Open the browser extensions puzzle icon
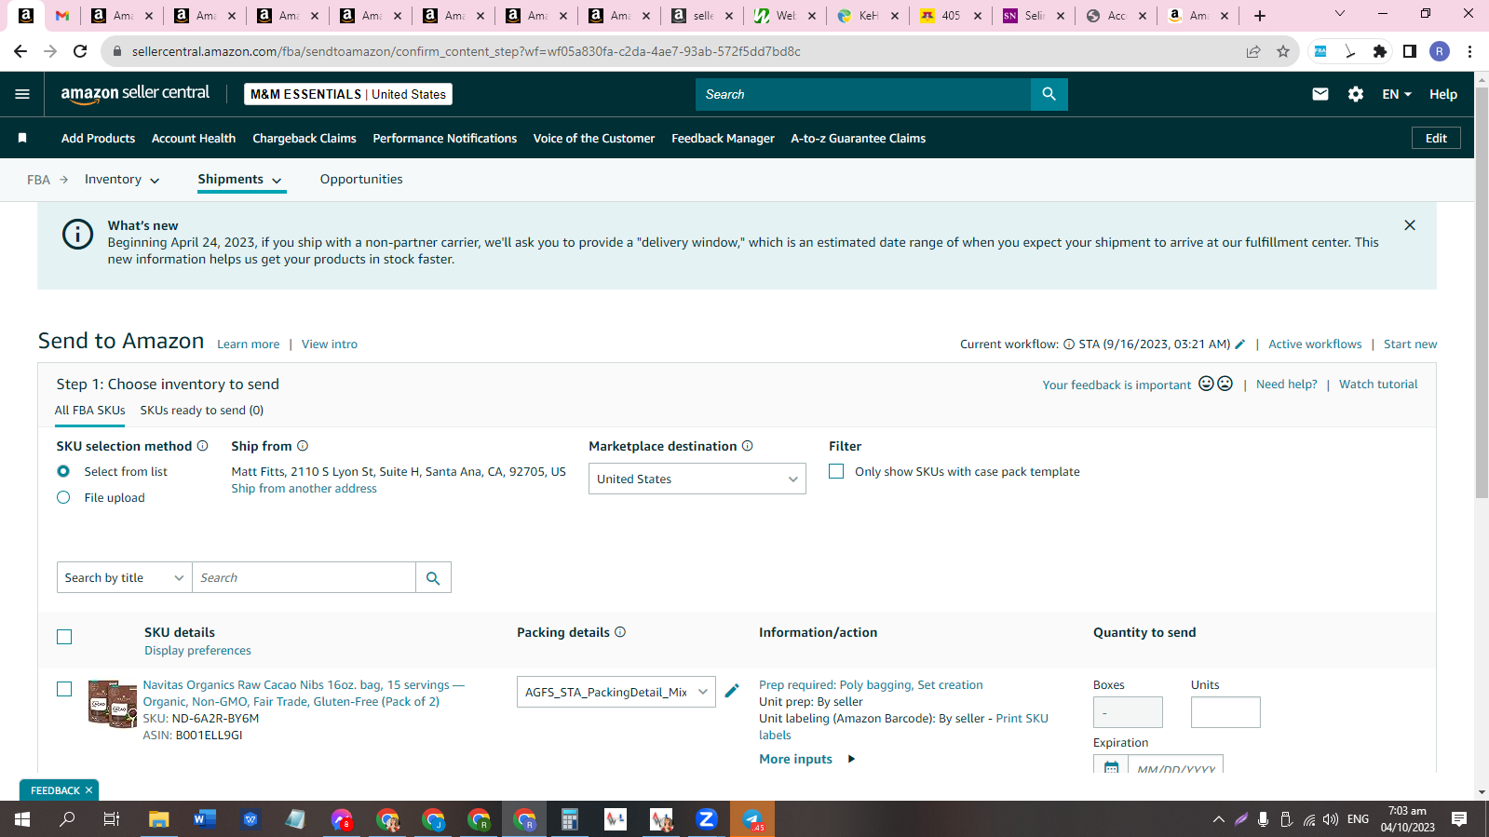This screenshot has height=837, width=1489. [x=1380, y=51]
